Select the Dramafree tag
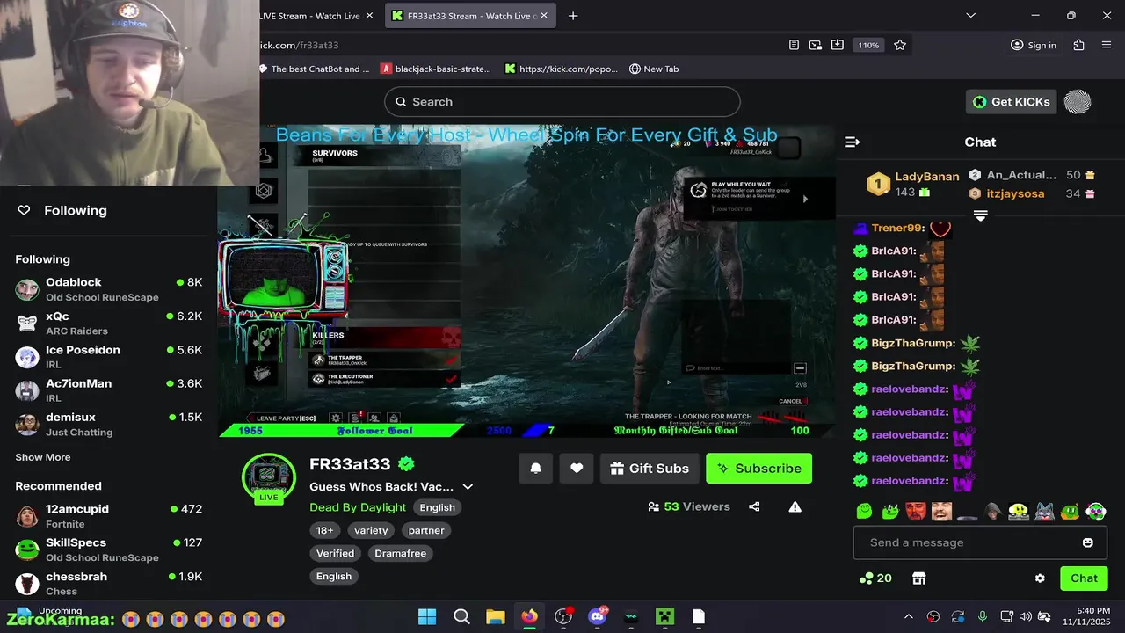The width and height of the screenshot is (1125, 633). 400,553
